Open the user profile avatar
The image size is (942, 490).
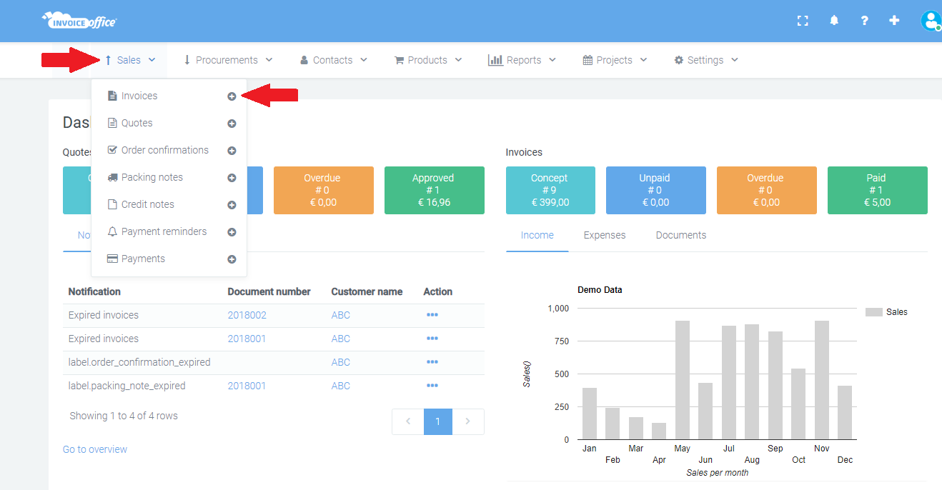(x=931, y=21)
